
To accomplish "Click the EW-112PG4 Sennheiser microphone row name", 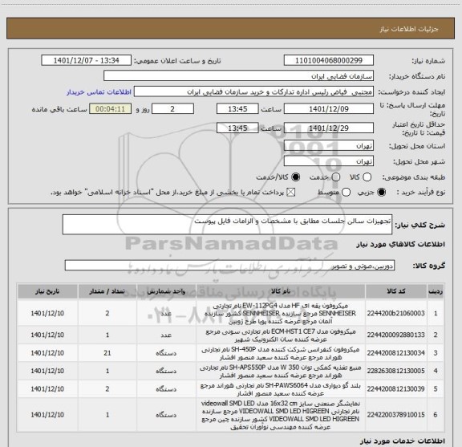I will (x=281, y=313).
